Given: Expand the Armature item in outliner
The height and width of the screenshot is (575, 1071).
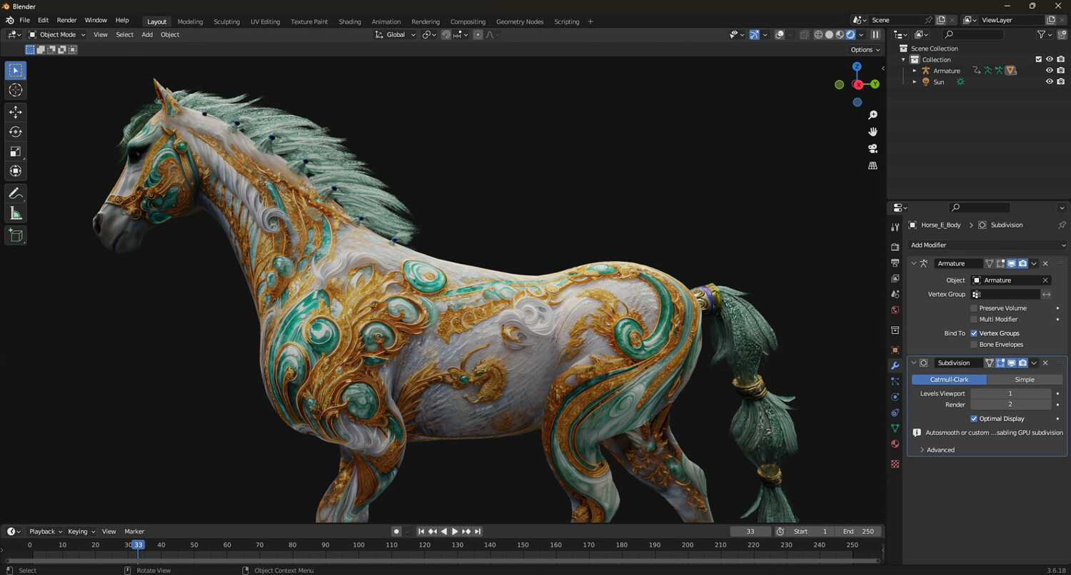Looking at the screenshot, I should pos(915,71).
